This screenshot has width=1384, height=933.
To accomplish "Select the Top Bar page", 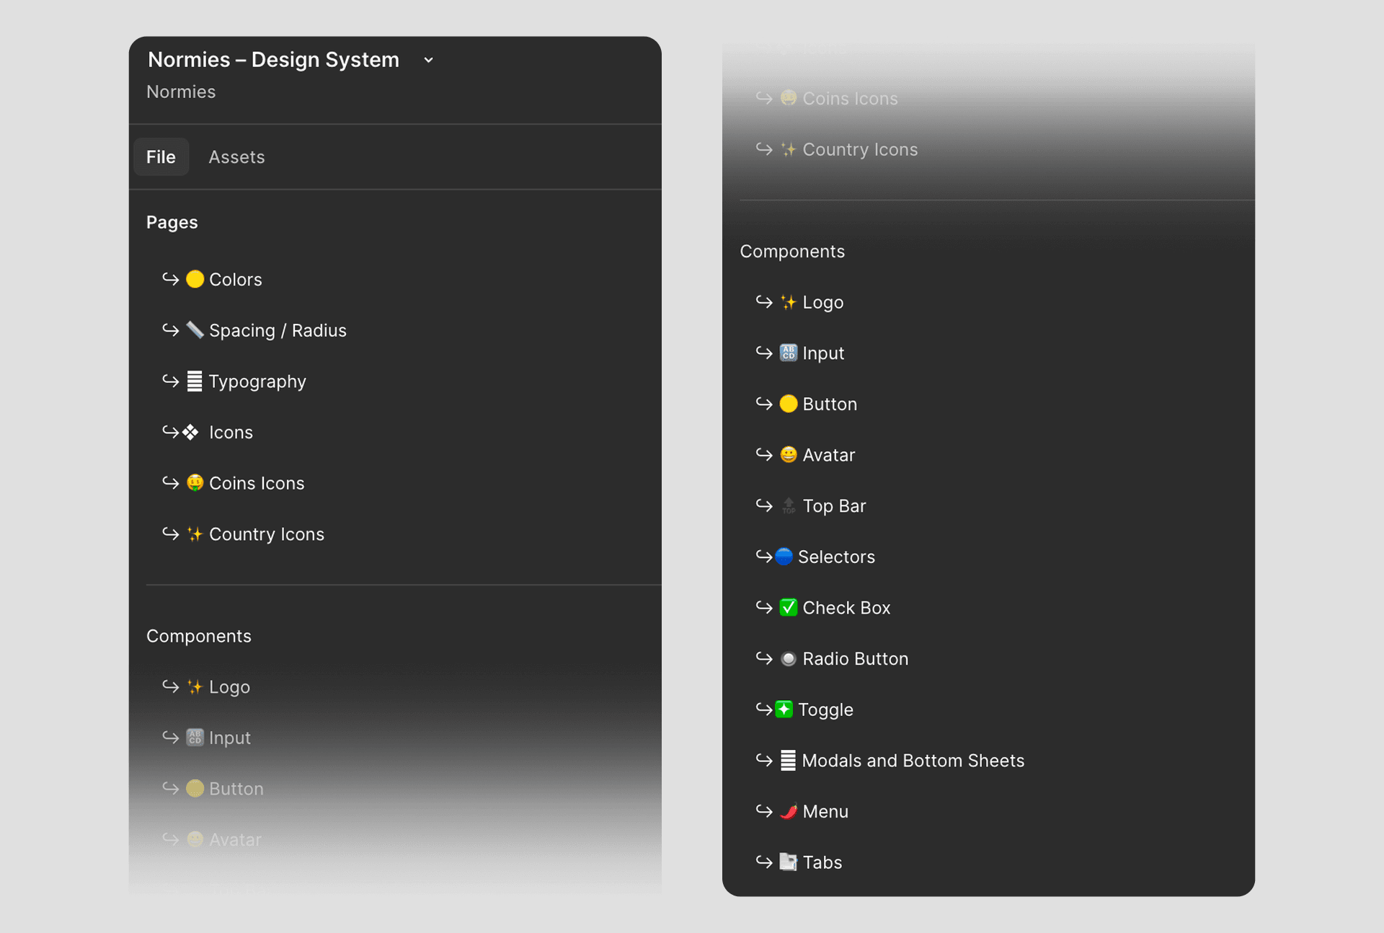I will click(834, 506).
